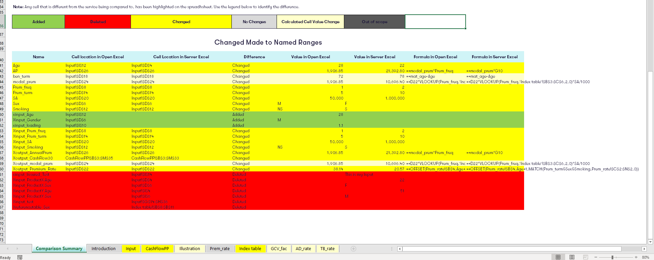Click the macro recording icon in status bar
This screenshot has width=654, height=260.
20,257
